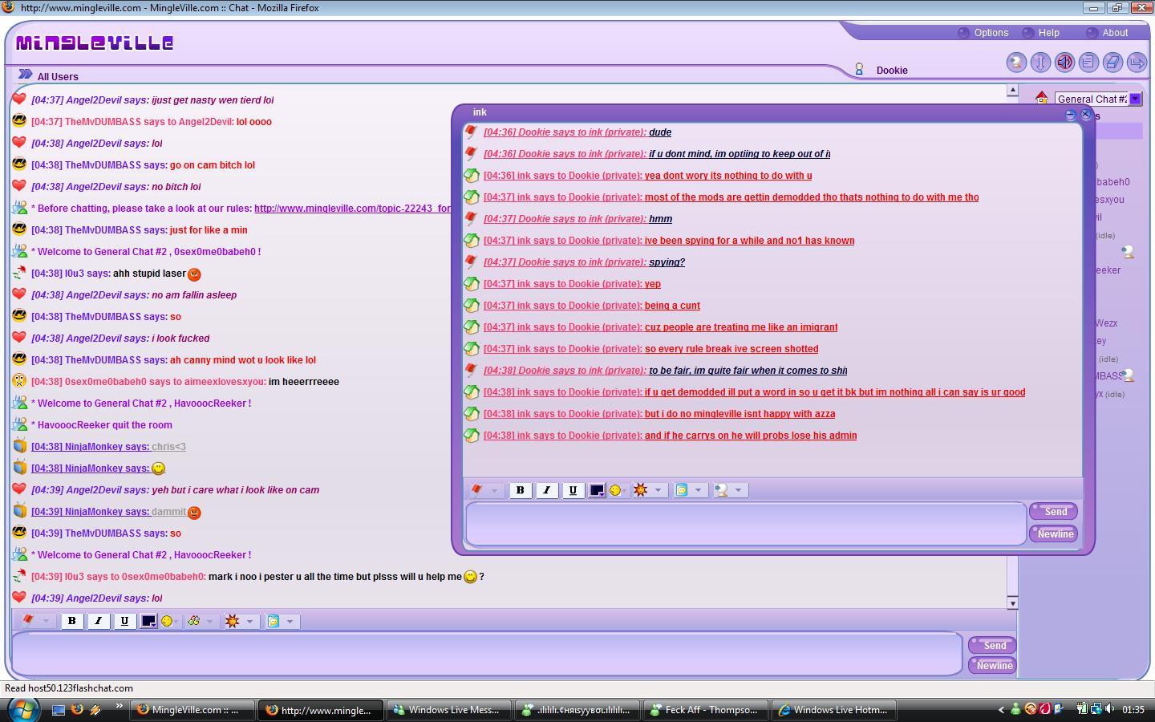Switch to the Windows Live Messenger taskbar item
The width and height of the screenshot is (1155, 722).
pos(448,710)
